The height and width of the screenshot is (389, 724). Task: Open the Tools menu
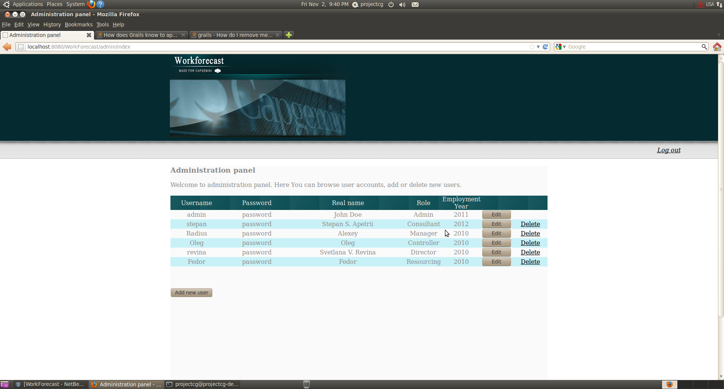point(103,25)
